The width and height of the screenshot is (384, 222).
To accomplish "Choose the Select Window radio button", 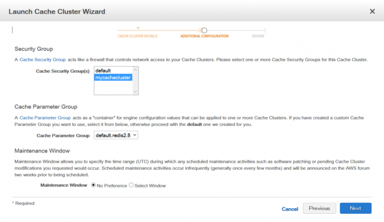I will [x=131, y=185].
